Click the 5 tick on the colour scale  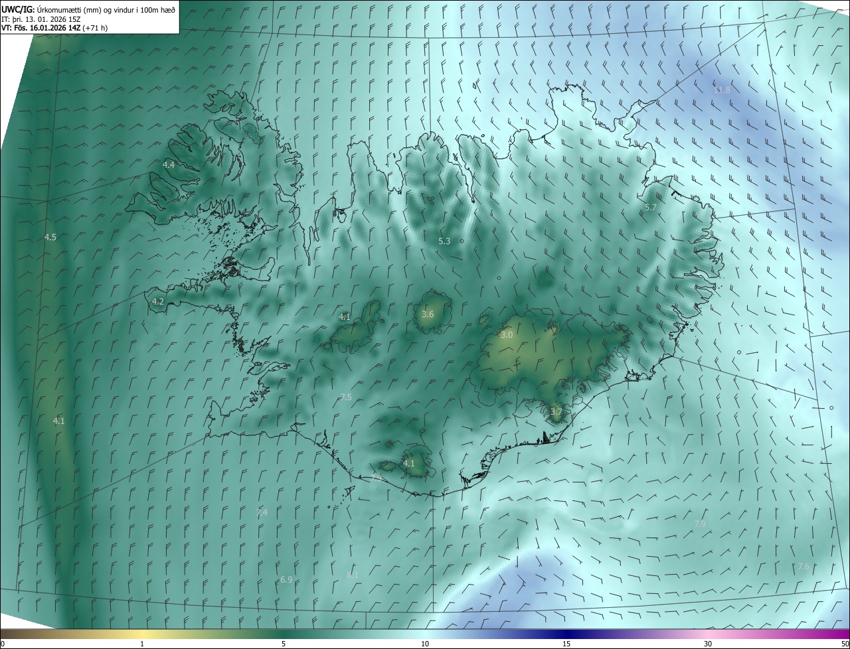284,644
